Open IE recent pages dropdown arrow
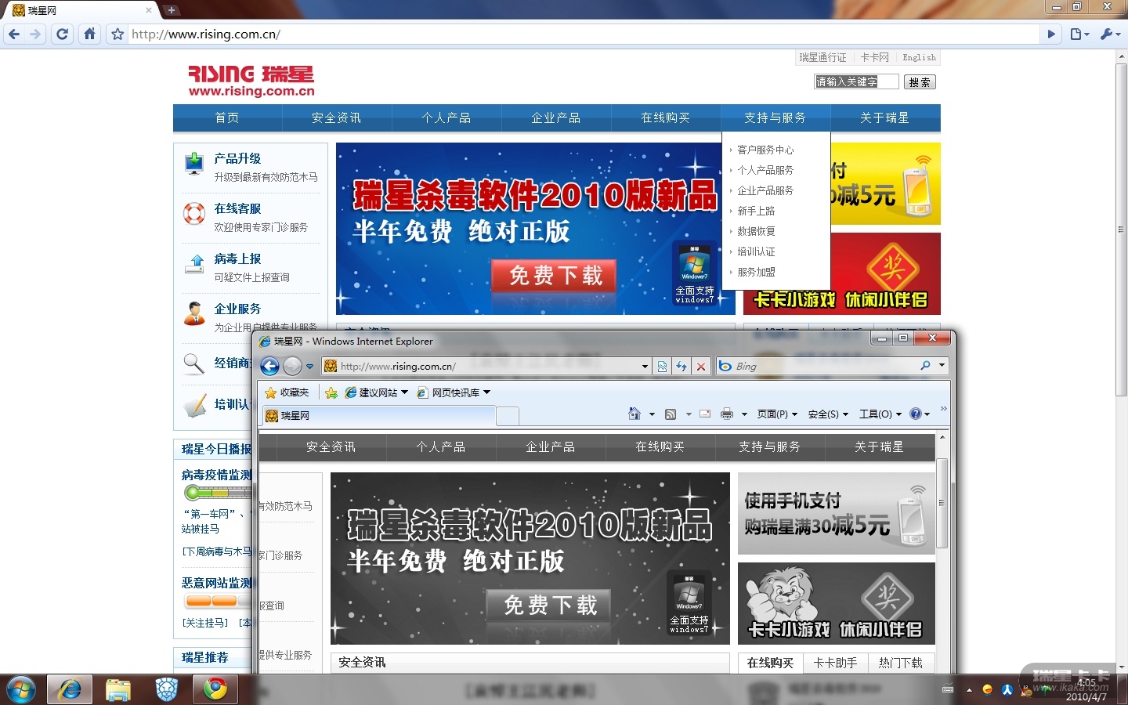 pos(309,366)
